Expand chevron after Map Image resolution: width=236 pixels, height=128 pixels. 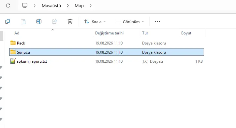91,6
